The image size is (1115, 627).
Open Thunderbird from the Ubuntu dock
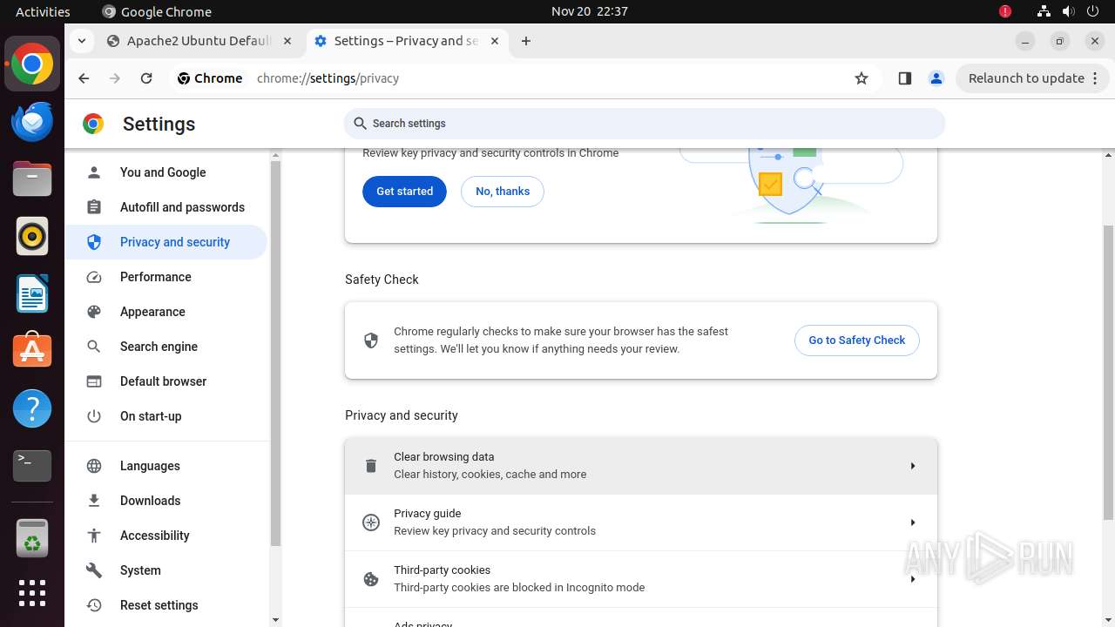pyautogui.click(x=32, y=121)
